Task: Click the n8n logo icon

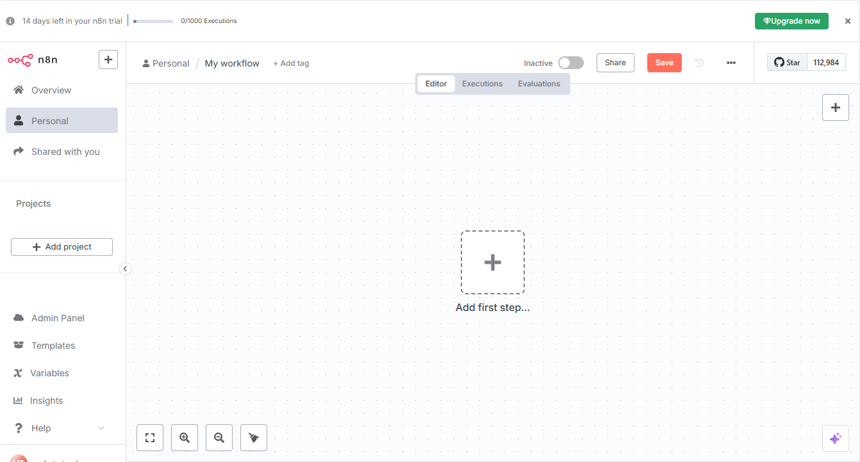Action: (20, 60)
